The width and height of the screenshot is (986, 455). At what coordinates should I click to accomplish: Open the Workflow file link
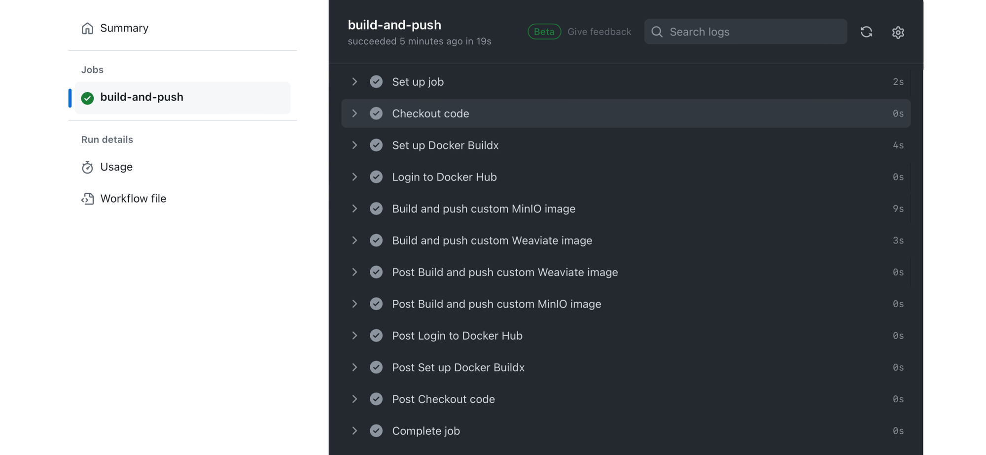click(x=133, y=199)
